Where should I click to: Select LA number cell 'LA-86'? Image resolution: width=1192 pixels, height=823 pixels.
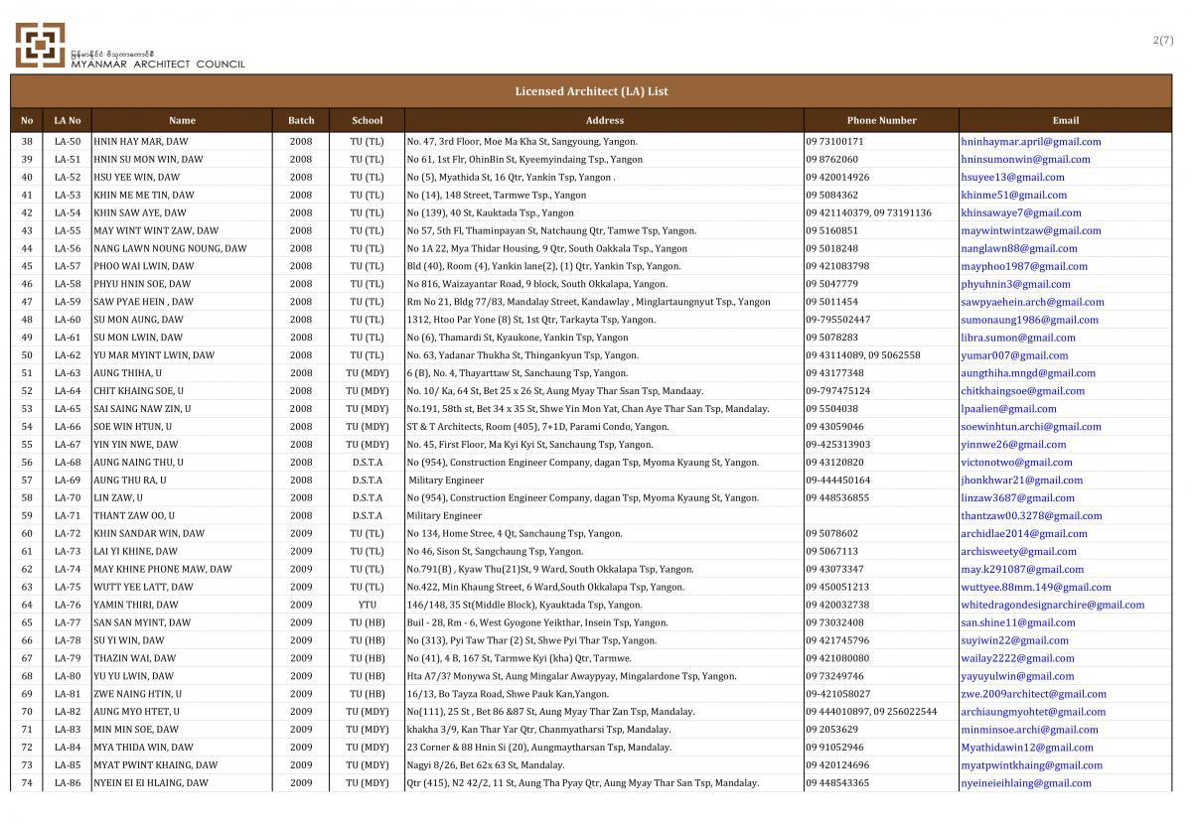coord(68,783)
